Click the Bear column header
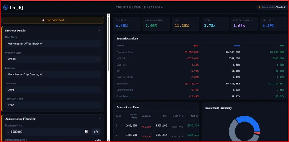Viewport: 289px width, 142px height. pyautogui.click(x=196, y=46)
